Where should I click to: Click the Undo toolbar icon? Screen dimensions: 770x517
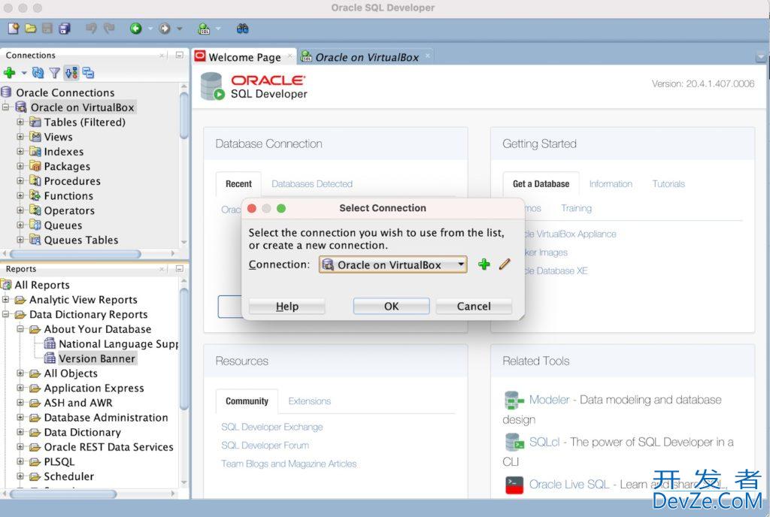[91, 29]
